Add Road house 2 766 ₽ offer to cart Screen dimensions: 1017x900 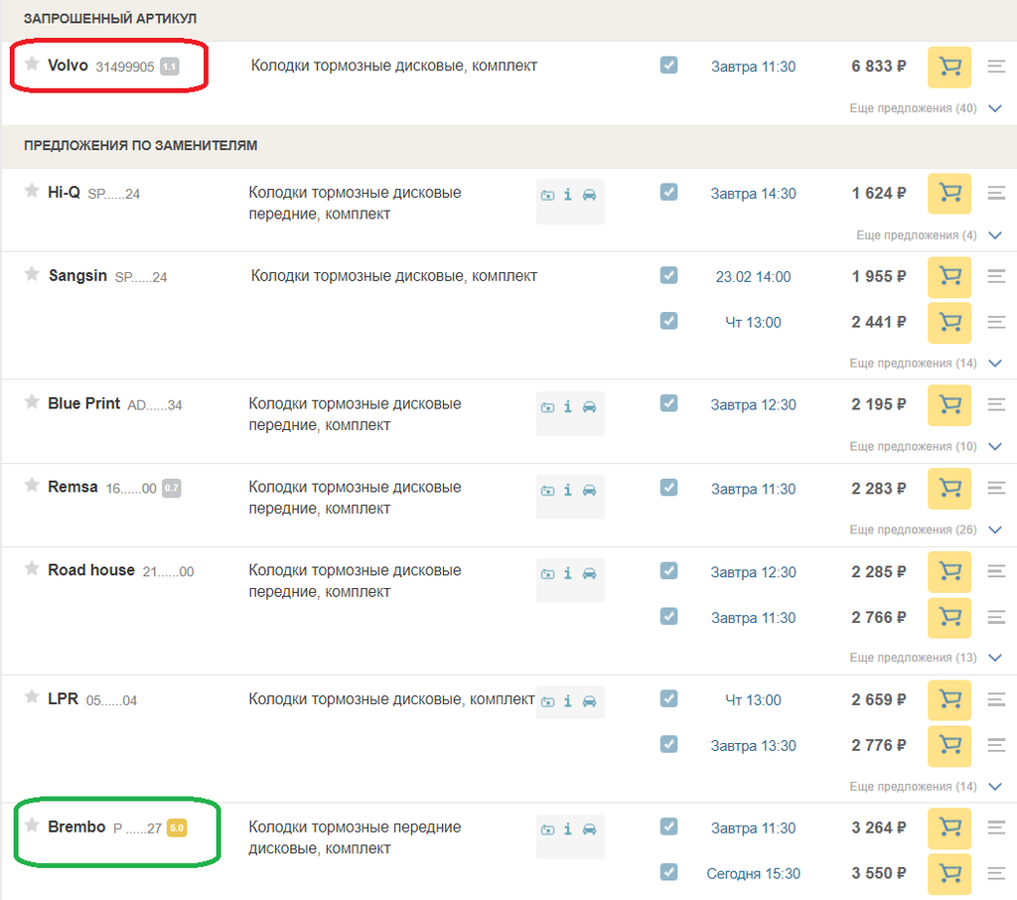coord(948,618)
